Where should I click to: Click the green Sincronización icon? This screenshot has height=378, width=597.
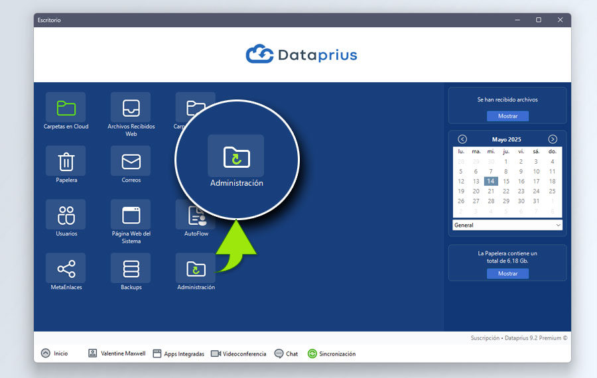click(x=312, y=353)
